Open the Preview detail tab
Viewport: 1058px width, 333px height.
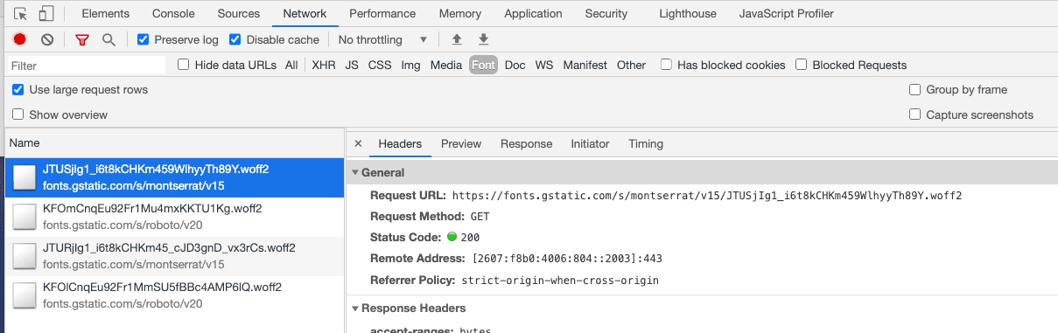(x=461, y=143)
